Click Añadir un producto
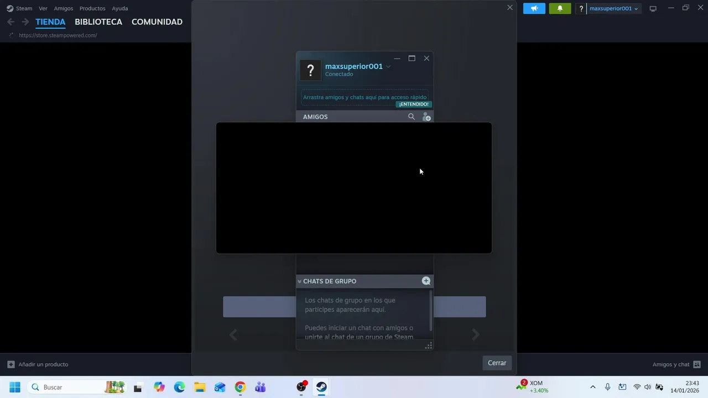 (x=43, y=364)
